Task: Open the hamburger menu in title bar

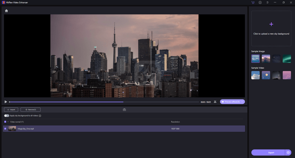Action: 267,2
